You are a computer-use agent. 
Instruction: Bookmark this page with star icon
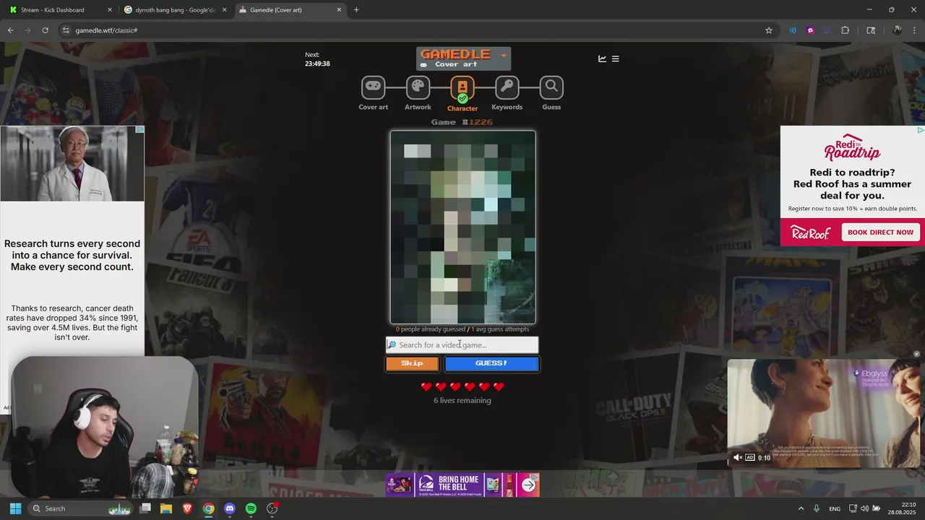[x=769, y=30]
